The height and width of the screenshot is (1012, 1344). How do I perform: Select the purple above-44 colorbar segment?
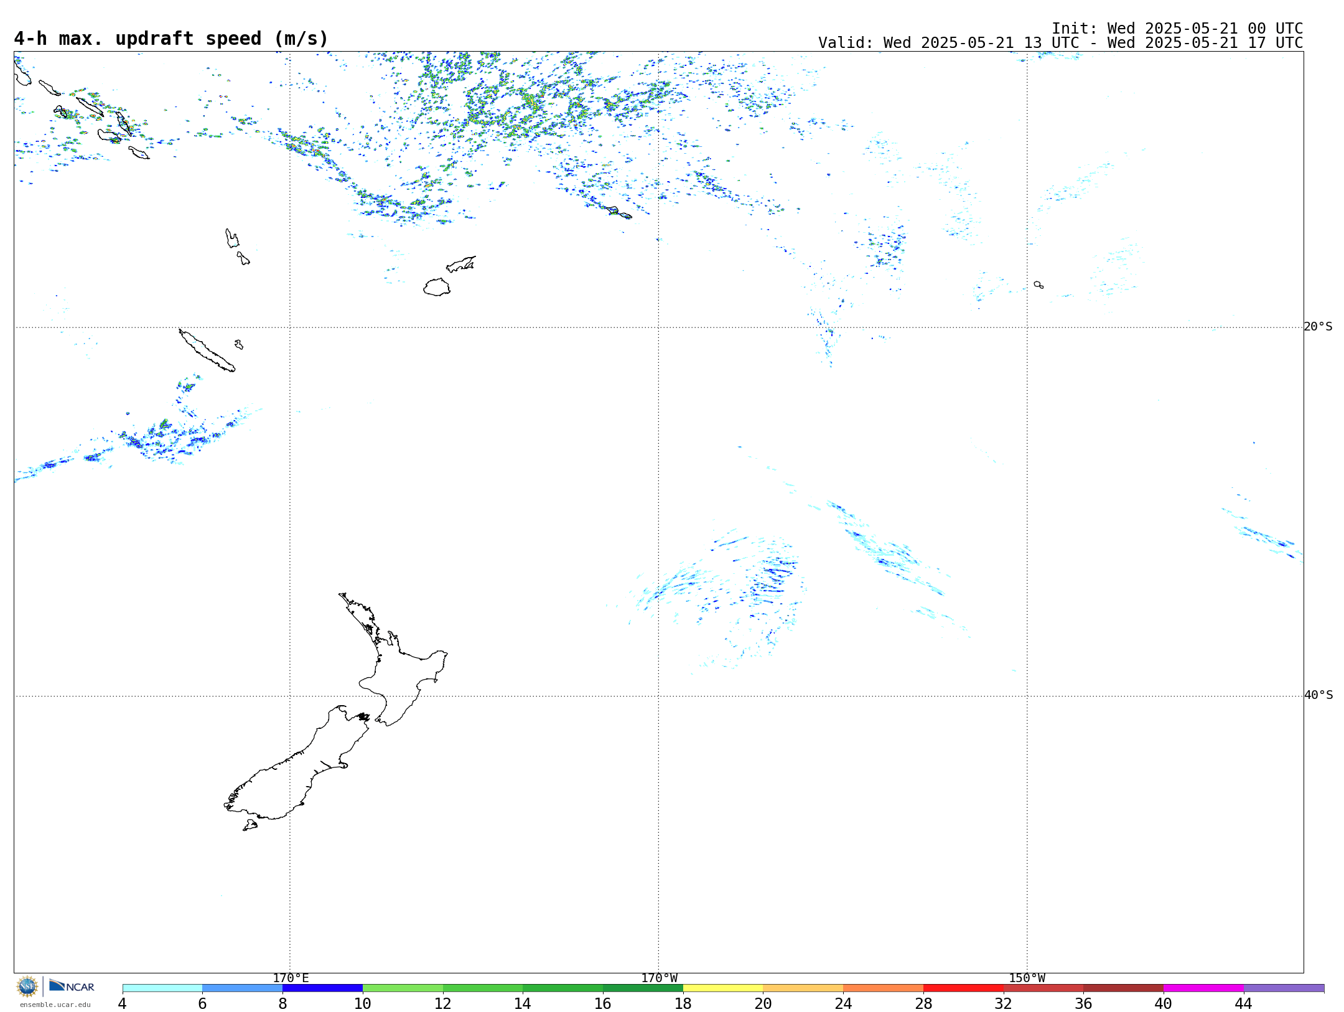1284,988
